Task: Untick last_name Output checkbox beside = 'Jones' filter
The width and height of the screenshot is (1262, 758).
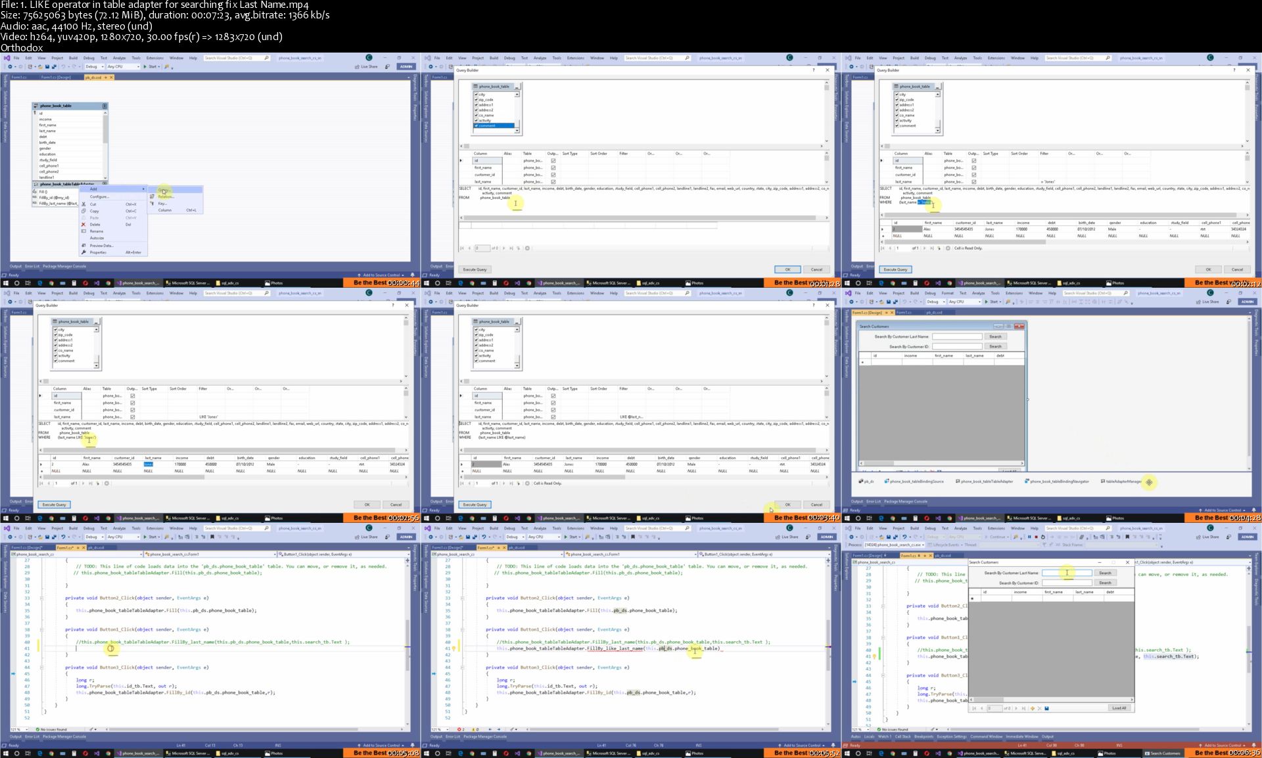Action: pos(973,182)
